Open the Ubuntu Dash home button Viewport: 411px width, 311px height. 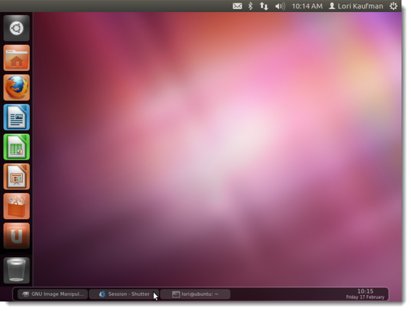click(16, 28)
